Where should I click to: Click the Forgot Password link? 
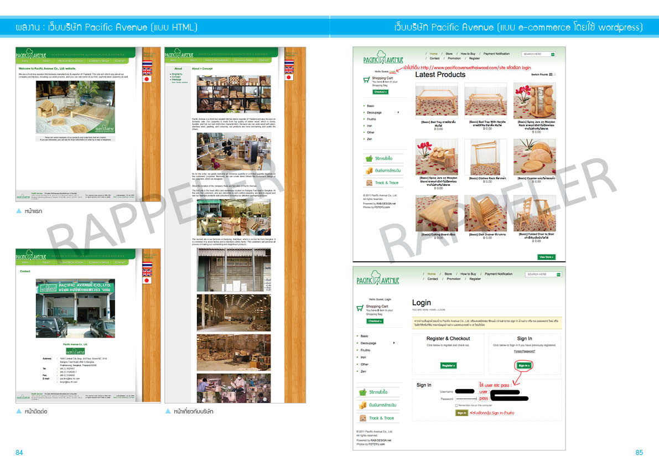[524, 351]
